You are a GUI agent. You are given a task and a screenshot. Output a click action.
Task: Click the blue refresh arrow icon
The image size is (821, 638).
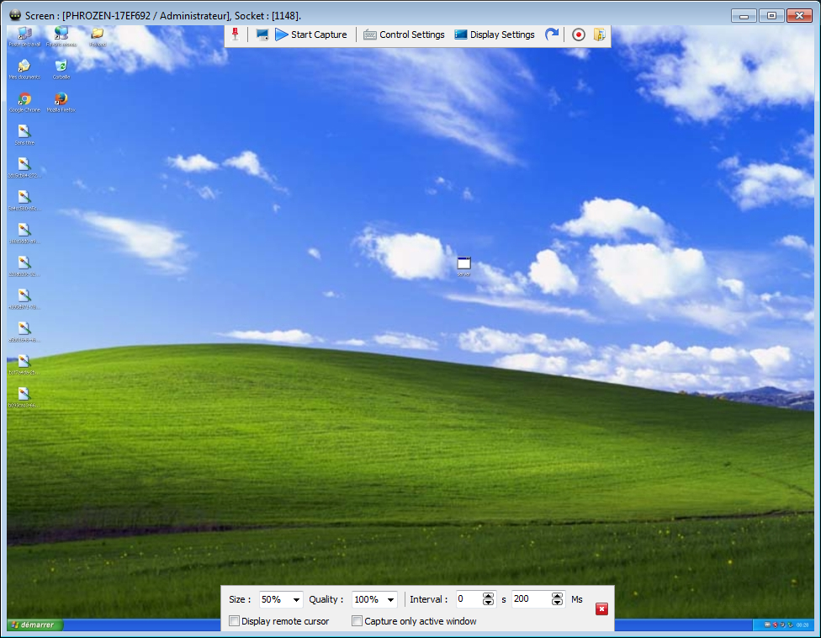[552, 35]
